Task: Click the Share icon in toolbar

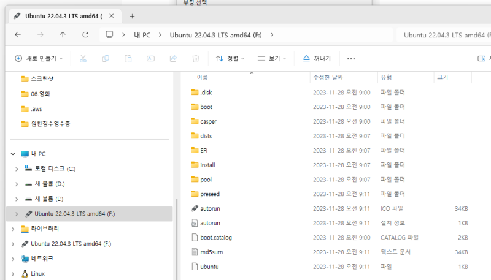Action: (x=173, y=59)
